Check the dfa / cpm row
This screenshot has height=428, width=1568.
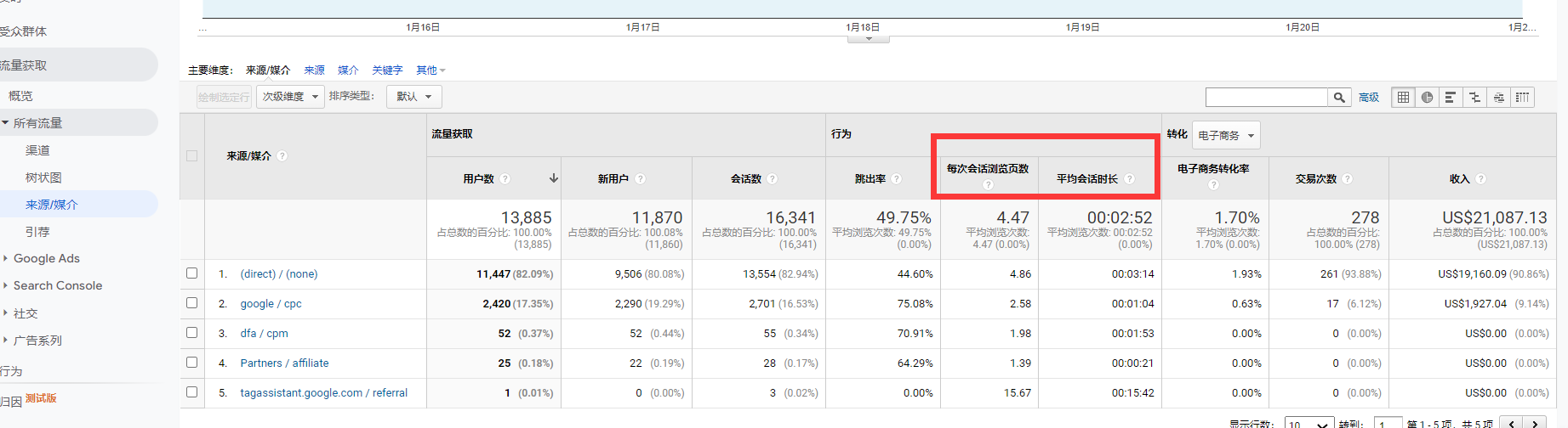(x=191, y=333)
